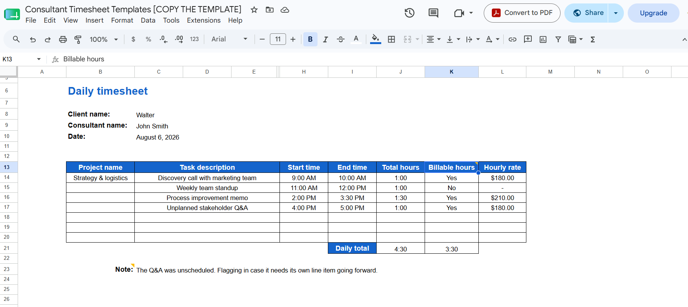Decrease font size minus button
This screenshot has height=307, width=688.
pos(262,39)
